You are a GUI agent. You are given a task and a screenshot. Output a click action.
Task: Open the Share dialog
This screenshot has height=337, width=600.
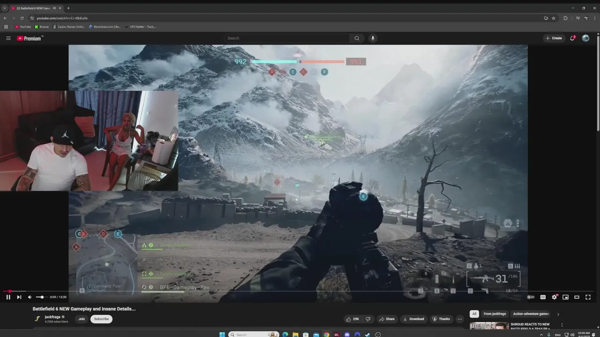(x=387, y=319)
